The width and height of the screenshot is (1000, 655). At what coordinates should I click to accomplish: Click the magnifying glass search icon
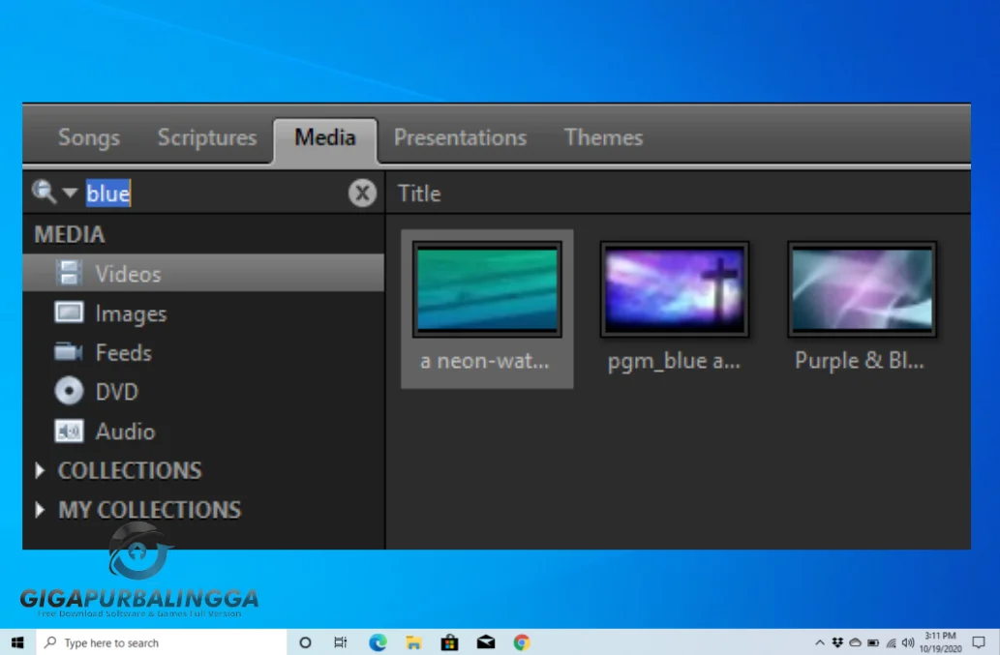pyautogui.click(x=44, y=192)
